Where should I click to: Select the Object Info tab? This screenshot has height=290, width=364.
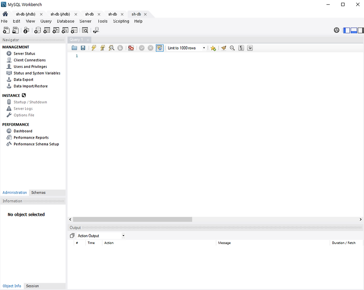(12, 286)
